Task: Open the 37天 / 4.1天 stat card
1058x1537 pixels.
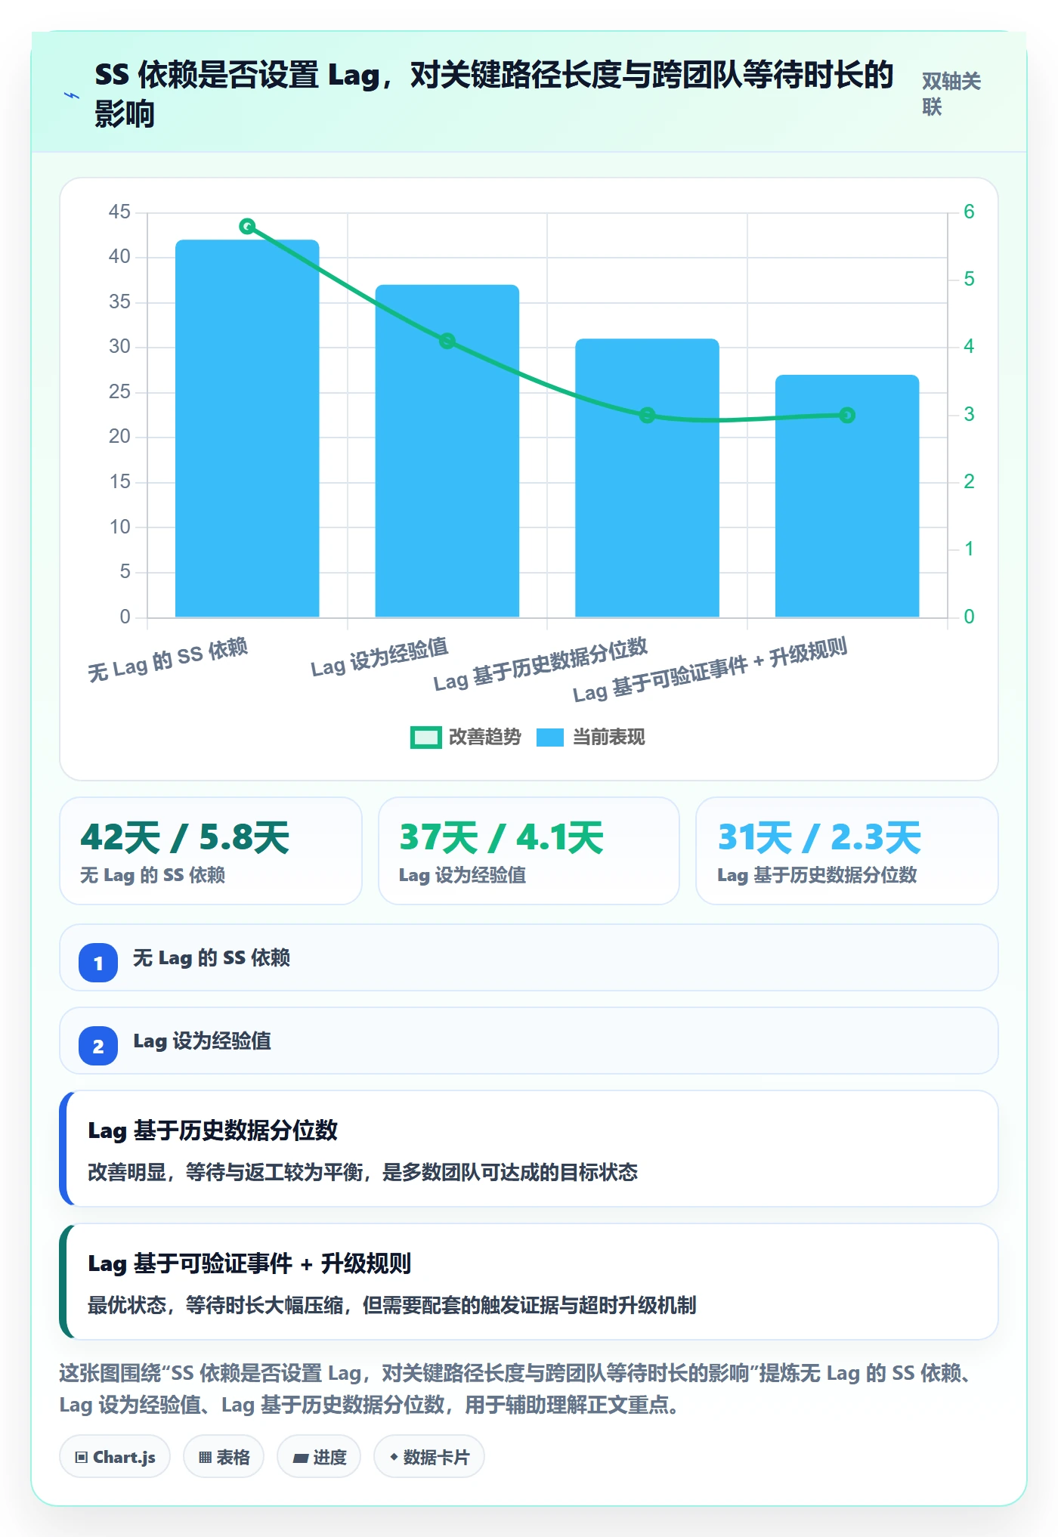Action: coord(529,851)
